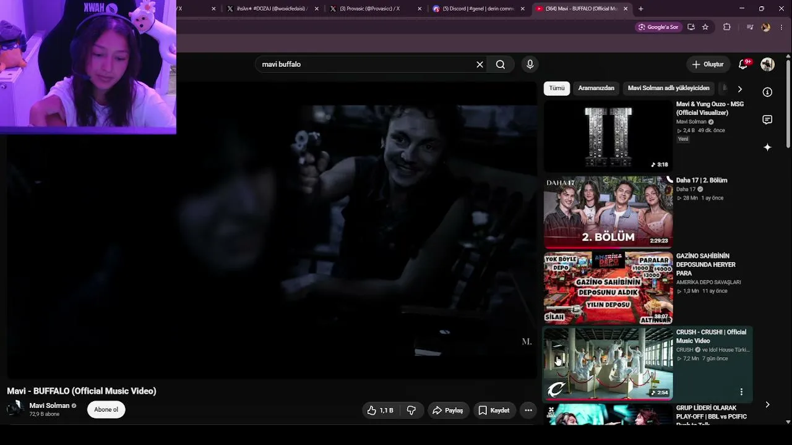Open the comments icon in the side rail
The image size is (792, 445).
tap(767, 120)
